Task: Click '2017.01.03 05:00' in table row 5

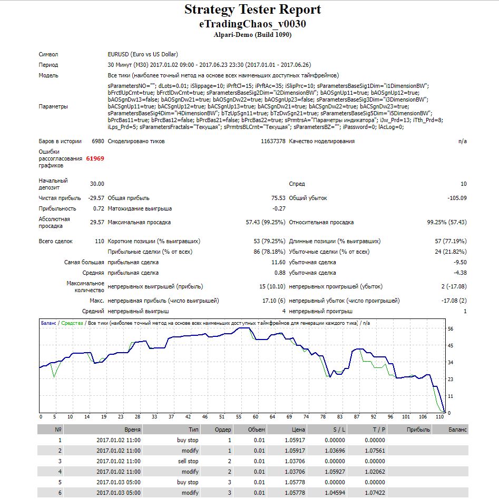Action: [119, 482]
